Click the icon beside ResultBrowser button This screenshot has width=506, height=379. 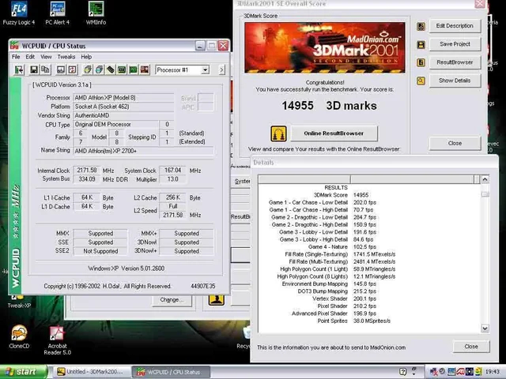coord(421,62)
